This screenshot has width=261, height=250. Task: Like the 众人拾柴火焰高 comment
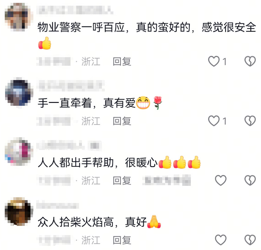coord(221,240)
